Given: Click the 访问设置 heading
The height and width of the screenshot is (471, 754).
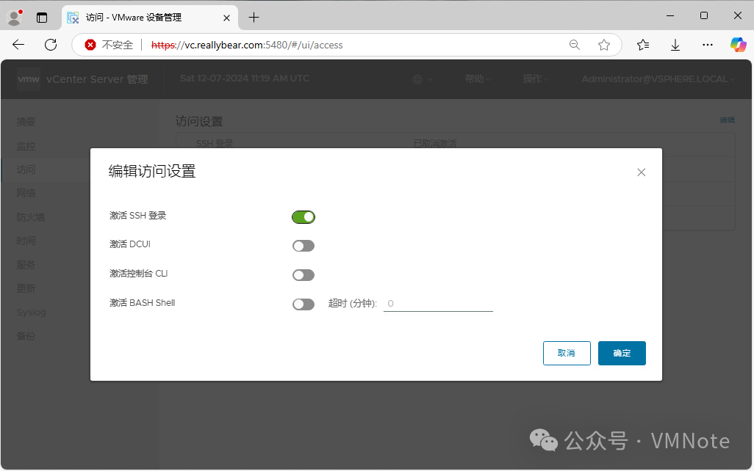Looking at the screenshot, I should coord(199,122).
